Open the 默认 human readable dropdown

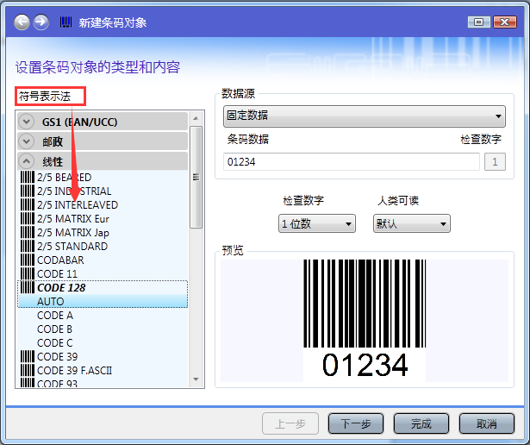pos(412,223)
